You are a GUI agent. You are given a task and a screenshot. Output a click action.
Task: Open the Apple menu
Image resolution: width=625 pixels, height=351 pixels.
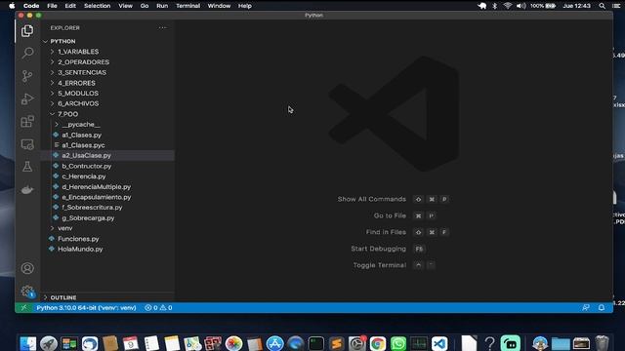[12, 6]
